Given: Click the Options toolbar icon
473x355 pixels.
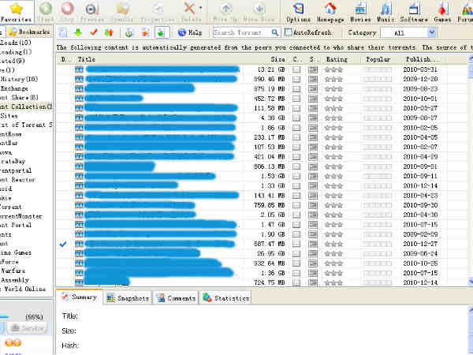Looking at the screenshot, I should (x=298, y=11).
